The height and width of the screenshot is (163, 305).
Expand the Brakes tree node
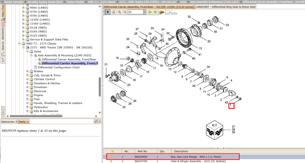click(x=27, y=71)
